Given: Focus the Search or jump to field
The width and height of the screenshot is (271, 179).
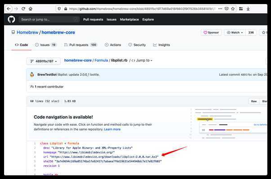Looking at the screenshot, I should (49, 19).
